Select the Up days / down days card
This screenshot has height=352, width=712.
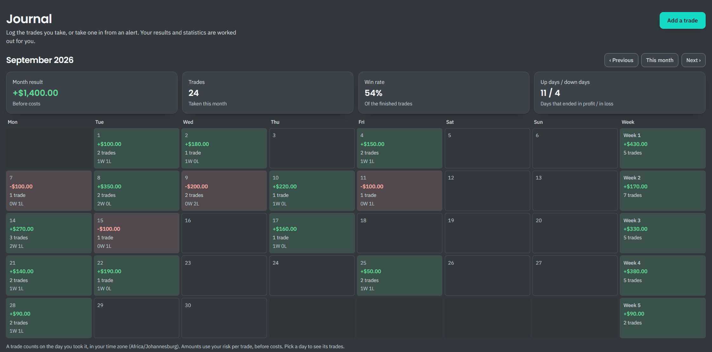[620, 92]
